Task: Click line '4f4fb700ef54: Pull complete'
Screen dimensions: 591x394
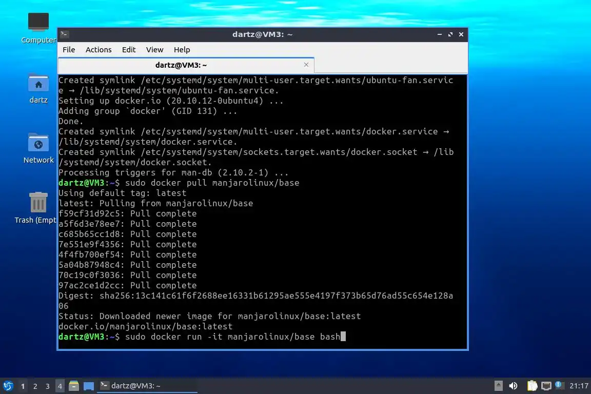Action: pyautogui.click(x=127, y=254)
